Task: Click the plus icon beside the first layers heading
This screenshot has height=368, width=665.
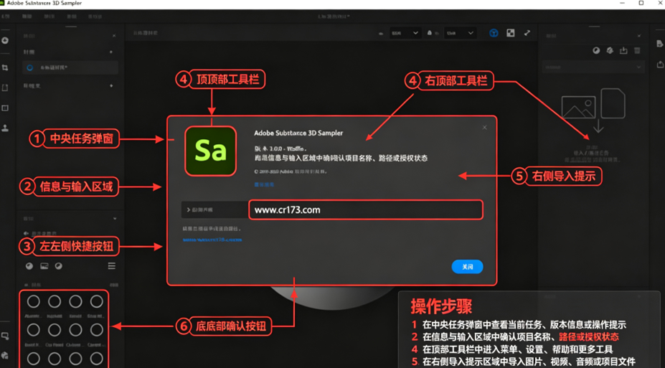Action: (111, 52)
